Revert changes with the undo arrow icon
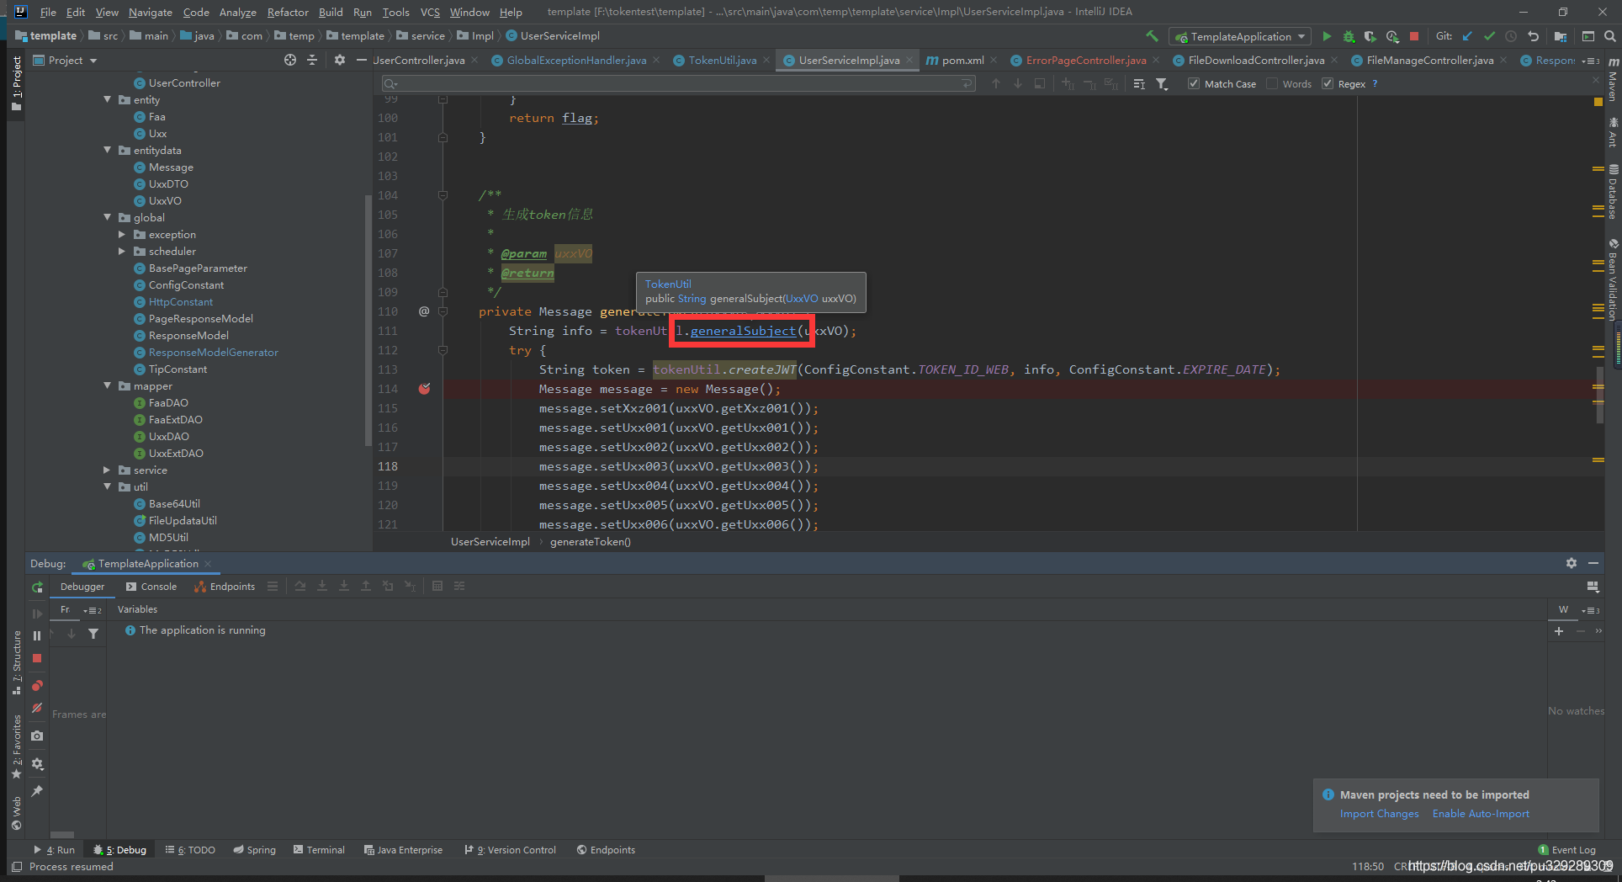This screenshot has width=1622, height=882. coord(1533,36)
